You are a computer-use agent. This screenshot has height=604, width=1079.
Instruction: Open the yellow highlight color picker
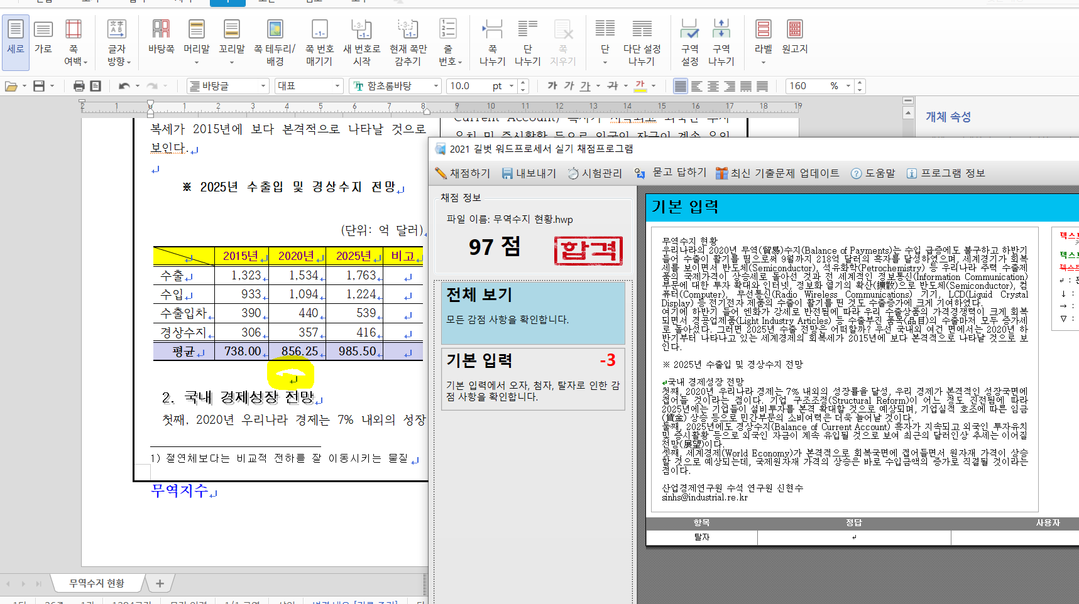coord(654,86)
